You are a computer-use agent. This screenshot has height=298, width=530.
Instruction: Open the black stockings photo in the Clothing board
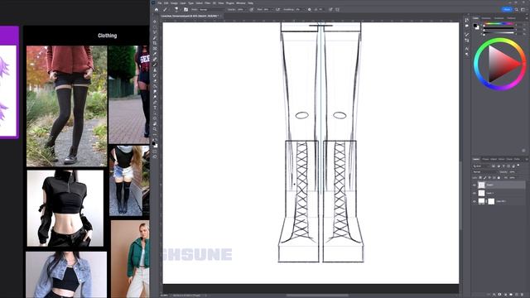pyautogui.click(x=66, y=106)
